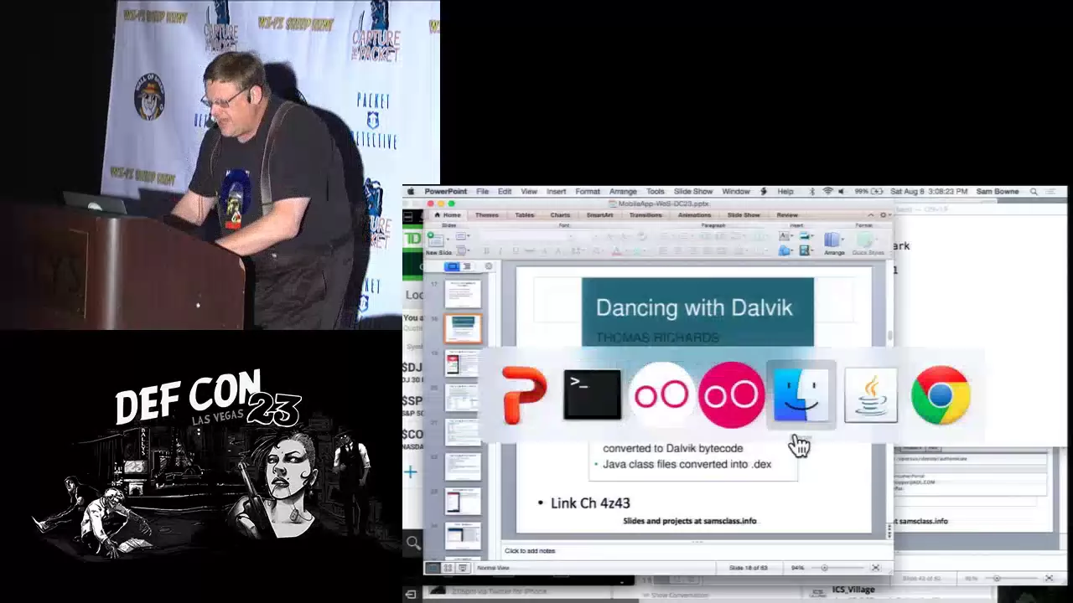Collapse the PowerPoint ribbon
Viewport: 1073px width, 603px height.
tap(871, 215)
